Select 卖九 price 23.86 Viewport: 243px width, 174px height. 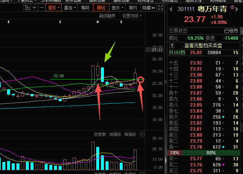point(196,99)
